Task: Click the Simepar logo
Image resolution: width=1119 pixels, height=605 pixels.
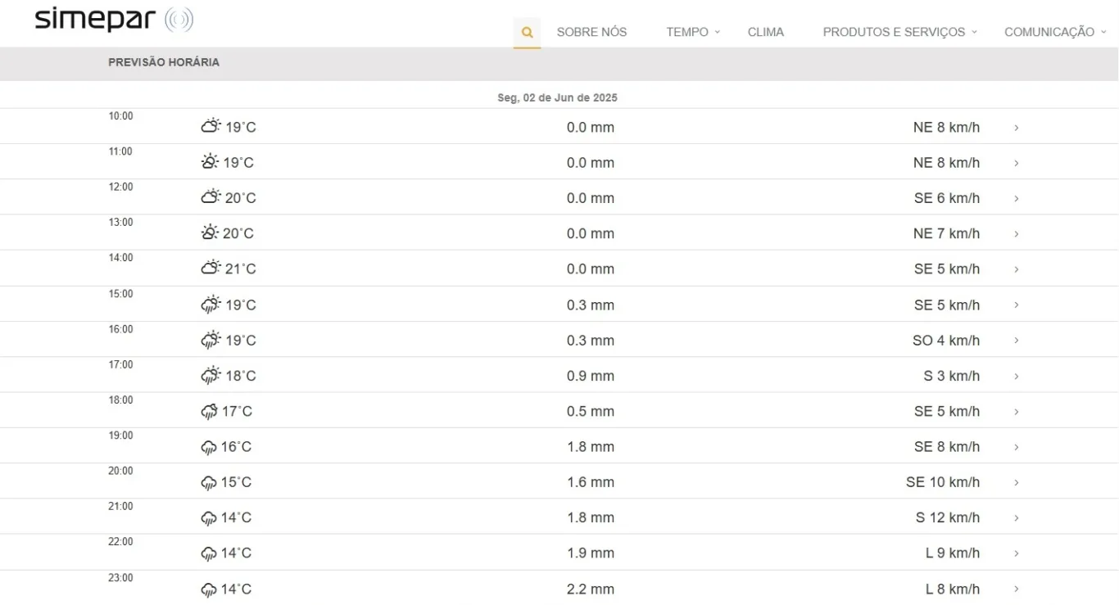Action: 114,19
